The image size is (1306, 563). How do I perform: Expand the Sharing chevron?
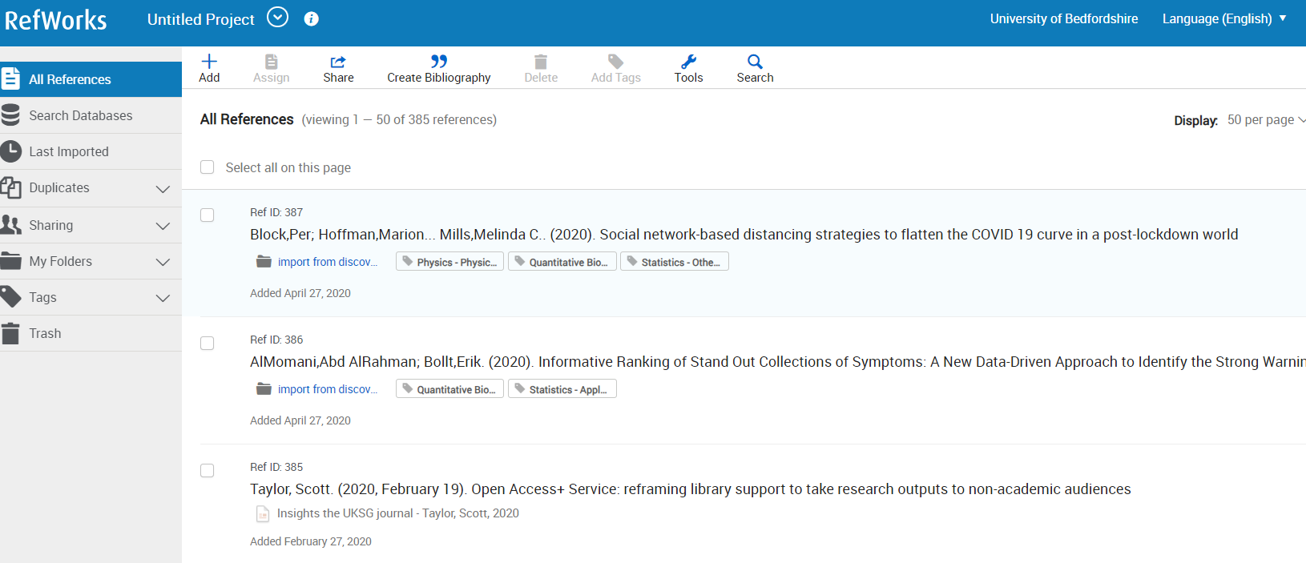163,226
